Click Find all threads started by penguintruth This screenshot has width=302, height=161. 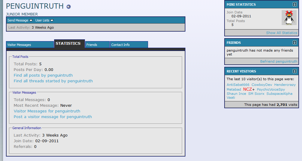[53, 81]
